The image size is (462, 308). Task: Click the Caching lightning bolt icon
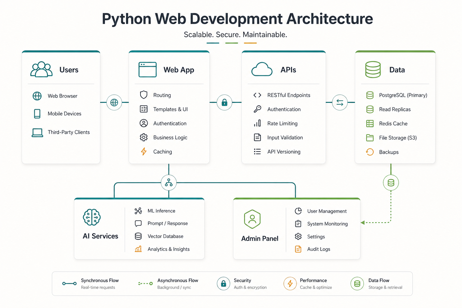[x=144, y=152]
